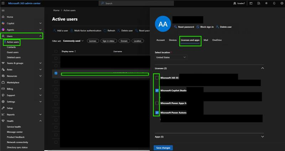
Task: Open Active users in sidebar
Action: pyautogui.click(x=13, y=42)
